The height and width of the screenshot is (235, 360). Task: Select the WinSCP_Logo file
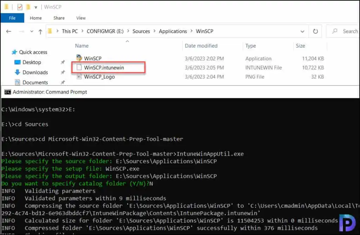[x=99, y=77]
